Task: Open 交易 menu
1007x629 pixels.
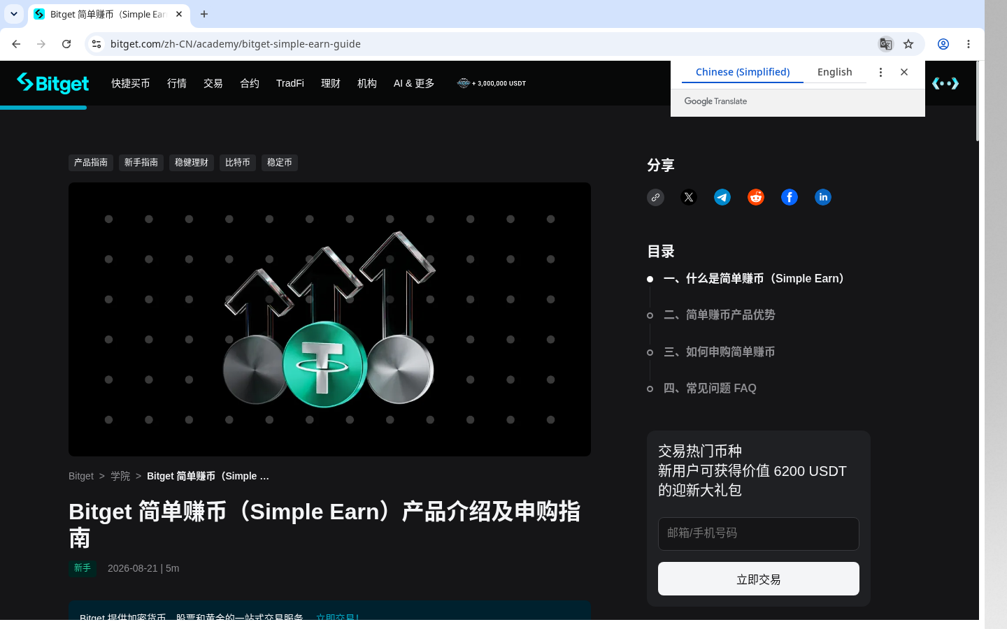Action: pos(213,83)
